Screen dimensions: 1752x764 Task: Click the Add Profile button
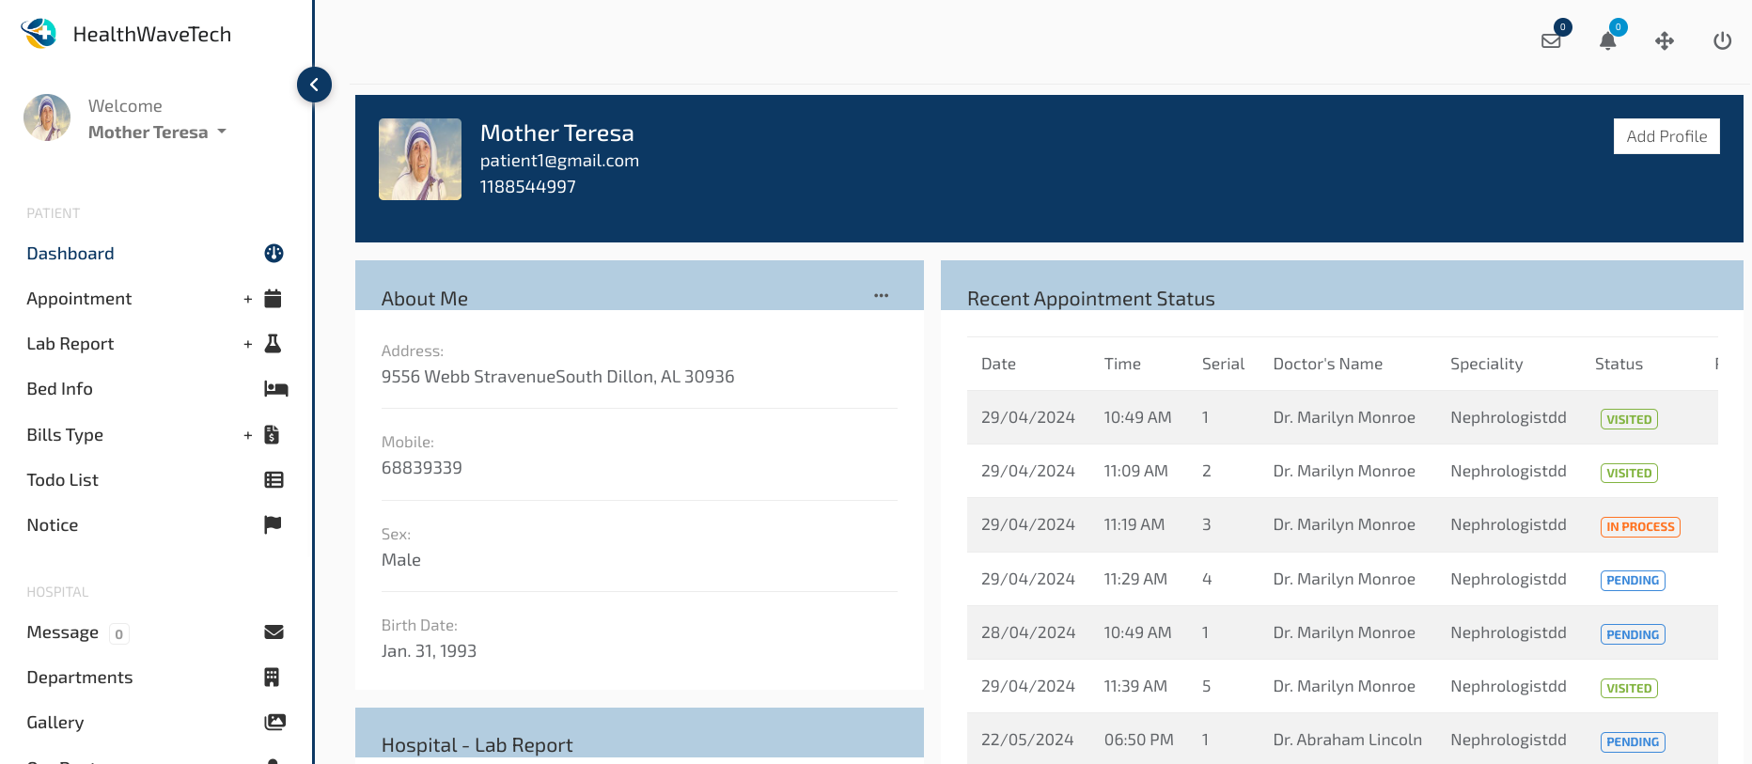(1666, 136)
